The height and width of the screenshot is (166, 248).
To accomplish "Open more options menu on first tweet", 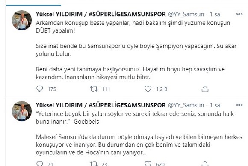I will click(x=239, y=14).
